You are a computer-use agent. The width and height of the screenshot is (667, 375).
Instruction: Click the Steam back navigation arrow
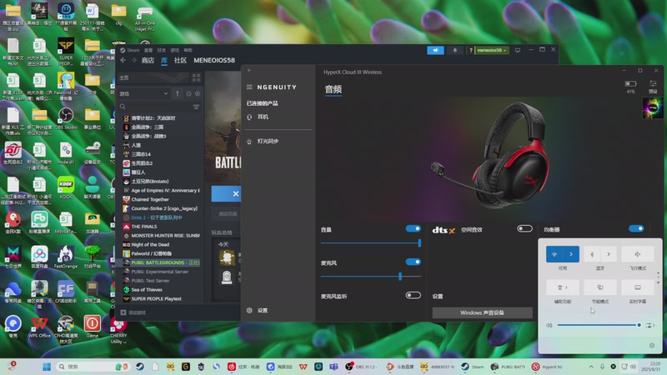(123, 60)
